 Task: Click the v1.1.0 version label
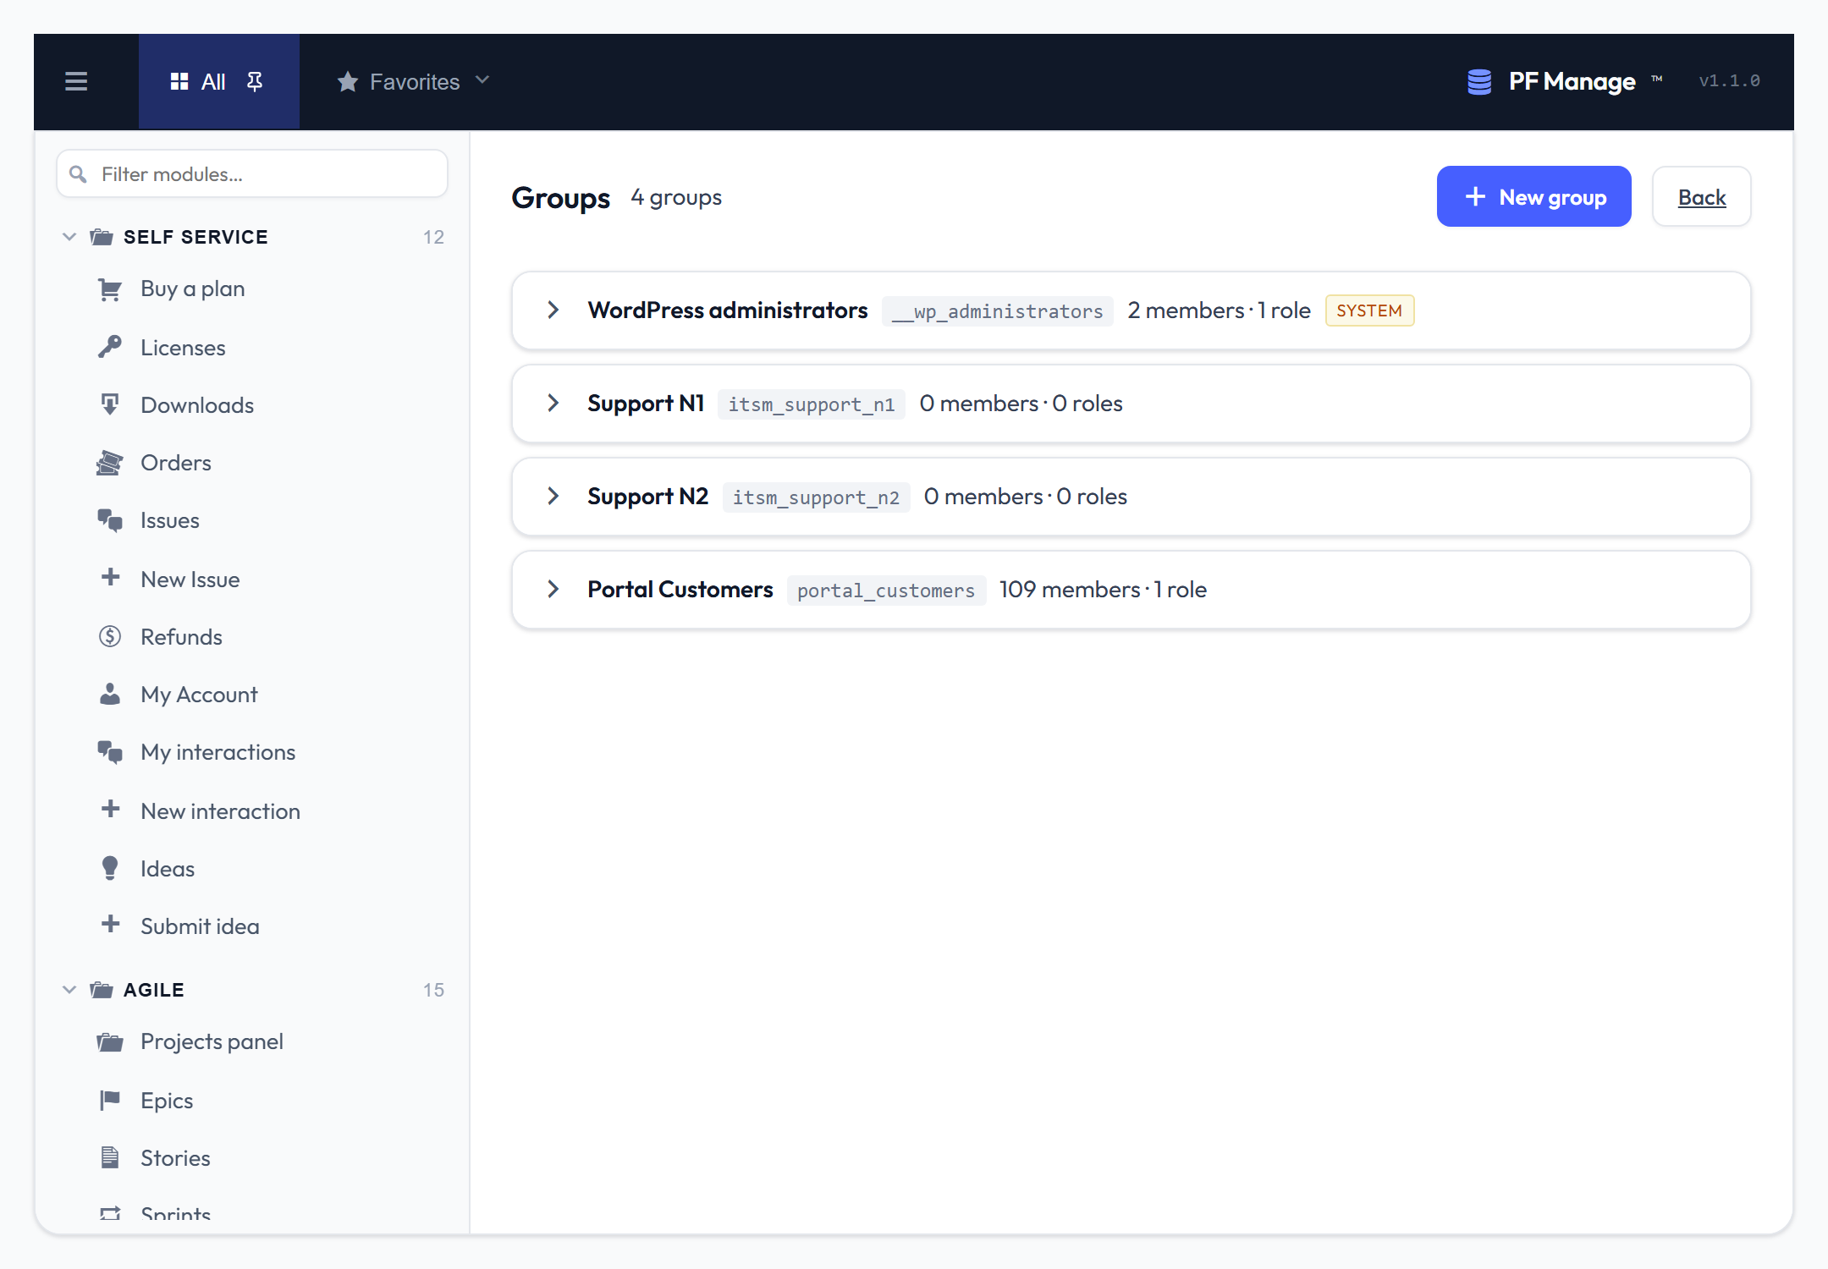point(1729,80)
